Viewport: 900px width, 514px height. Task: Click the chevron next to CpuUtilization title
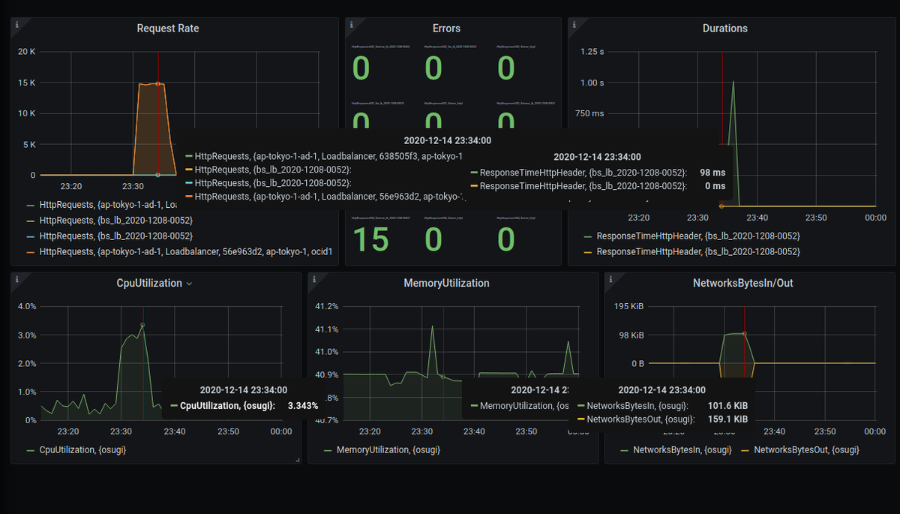point(189,284)
